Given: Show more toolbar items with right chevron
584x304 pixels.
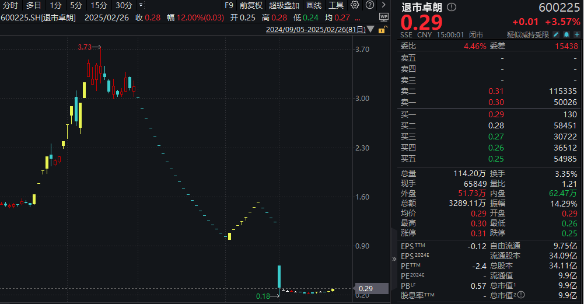Looking at the screenshot, I should point(384,5).
